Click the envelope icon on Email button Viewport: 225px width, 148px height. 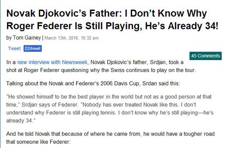click(27, 49)
